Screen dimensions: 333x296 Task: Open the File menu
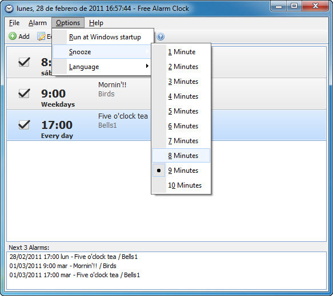14,23
